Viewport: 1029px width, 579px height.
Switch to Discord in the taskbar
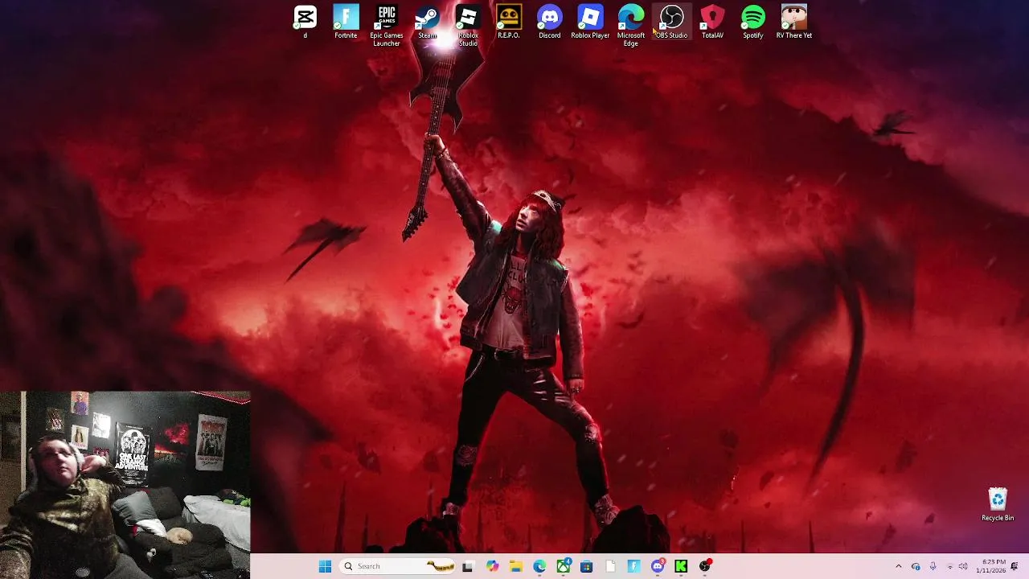[658, 566]
